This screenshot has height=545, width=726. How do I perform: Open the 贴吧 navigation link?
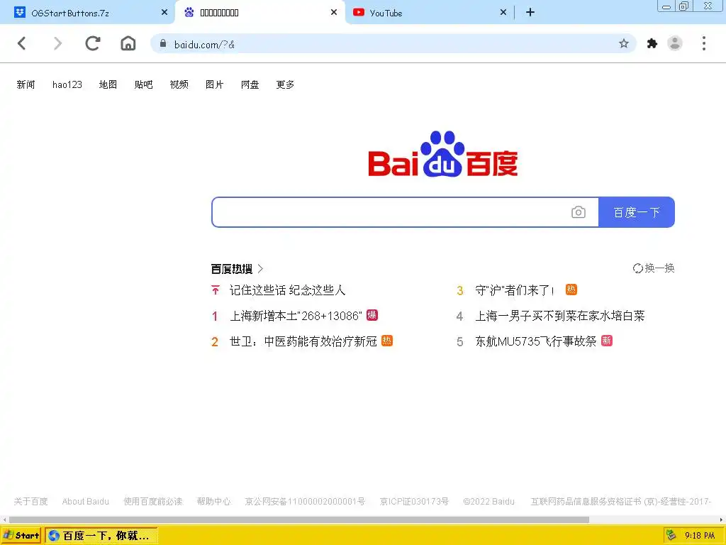pos(143,84)
